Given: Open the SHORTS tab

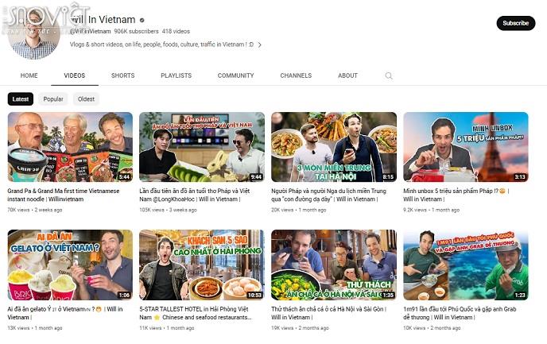Looking at the screenshot, I should point(122,75).
